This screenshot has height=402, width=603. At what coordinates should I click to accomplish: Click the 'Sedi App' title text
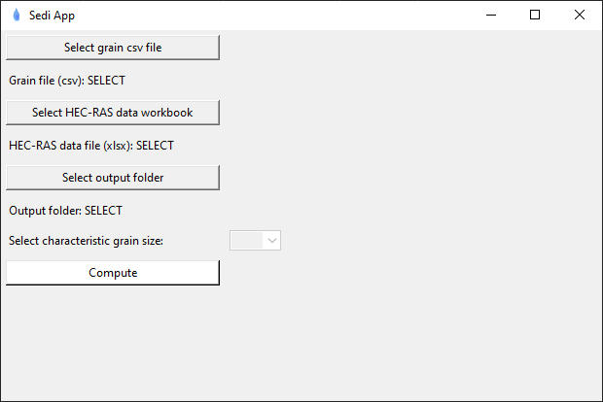coord(52,16)
